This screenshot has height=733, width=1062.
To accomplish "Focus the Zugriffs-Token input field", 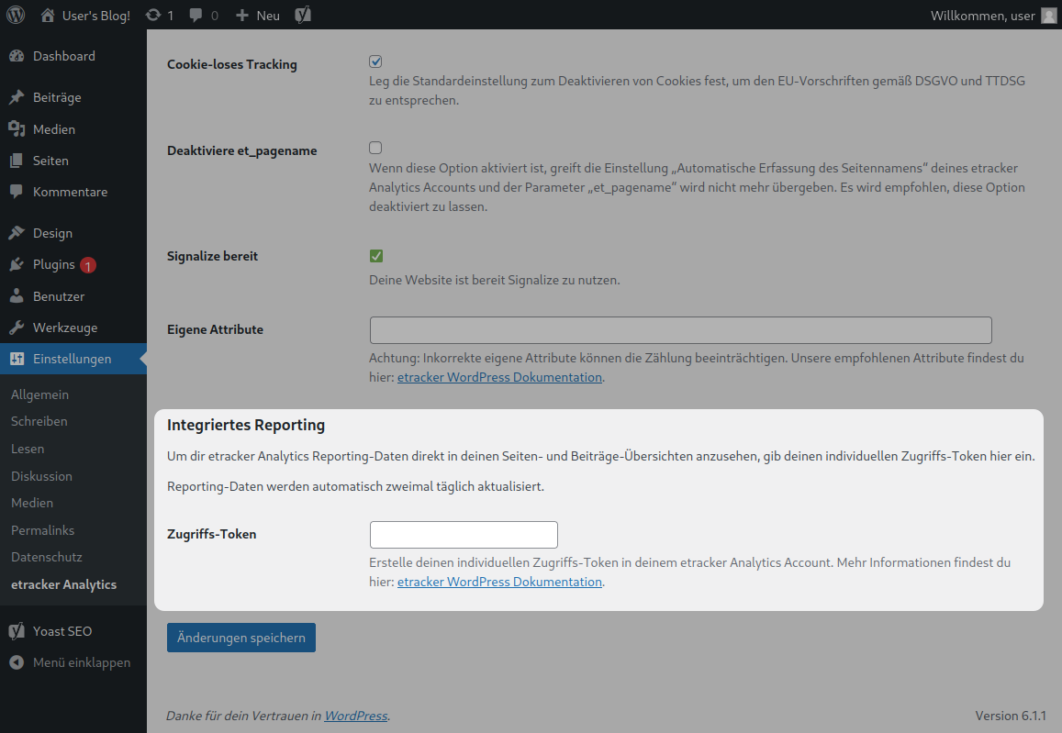I will pyautogui.click(x=464, y=535).
